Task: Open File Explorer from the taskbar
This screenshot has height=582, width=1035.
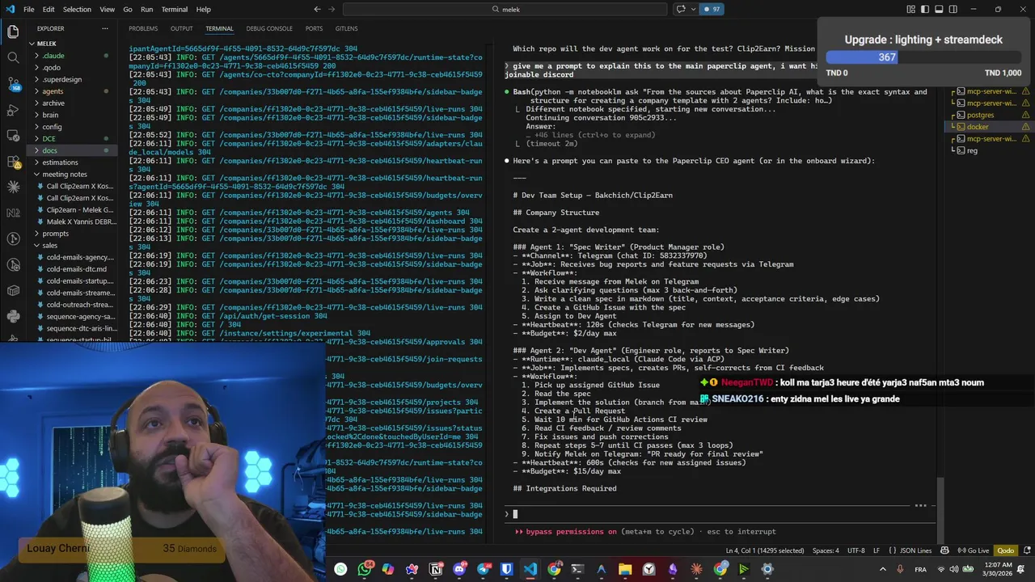Action: click(625, 569)
